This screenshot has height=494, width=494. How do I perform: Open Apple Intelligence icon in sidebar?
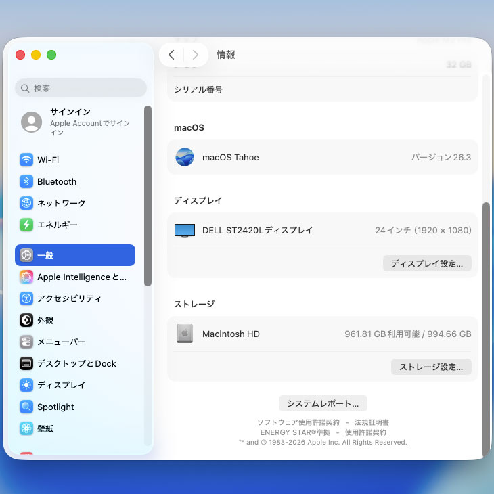click(26, 277)
